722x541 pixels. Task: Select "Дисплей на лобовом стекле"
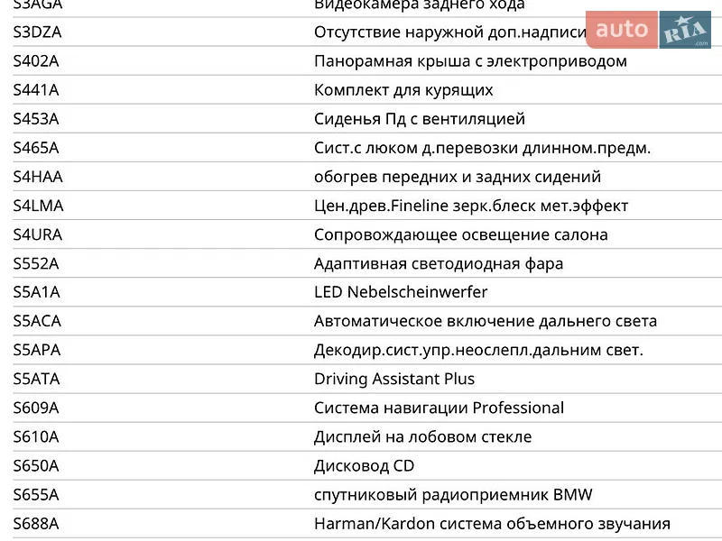(x=422, y=437)
